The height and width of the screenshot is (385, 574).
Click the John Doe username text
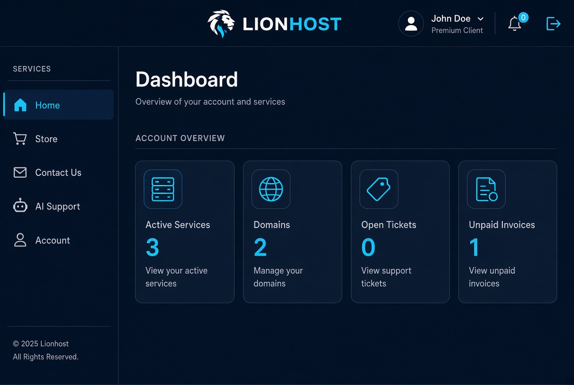(451, 19)
